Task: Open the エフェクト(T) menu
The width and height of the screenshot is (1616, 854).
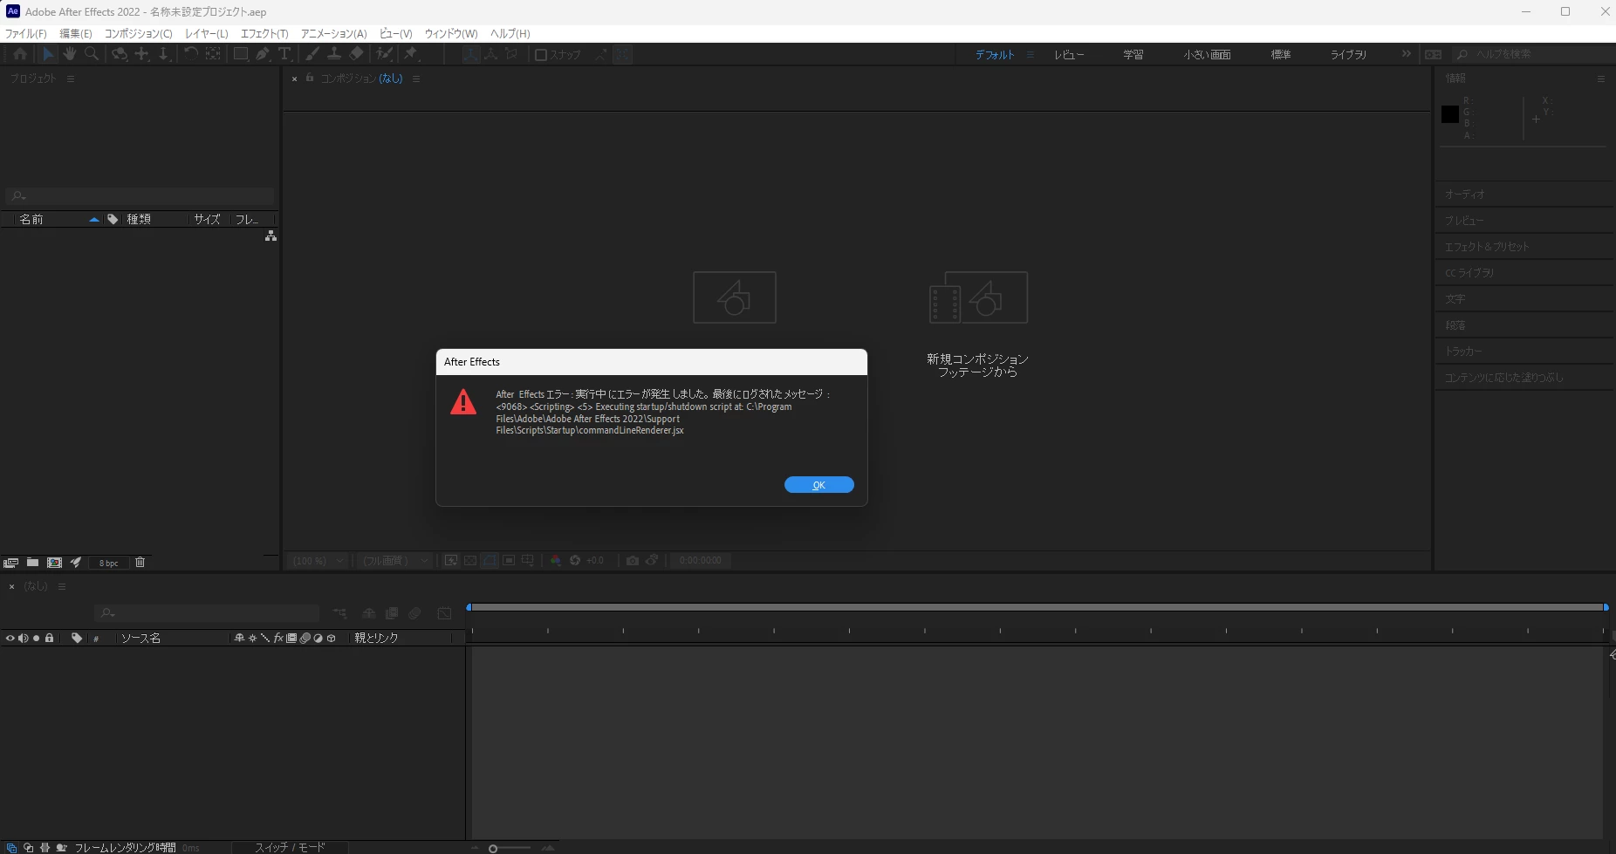Action: coord(264,34)
